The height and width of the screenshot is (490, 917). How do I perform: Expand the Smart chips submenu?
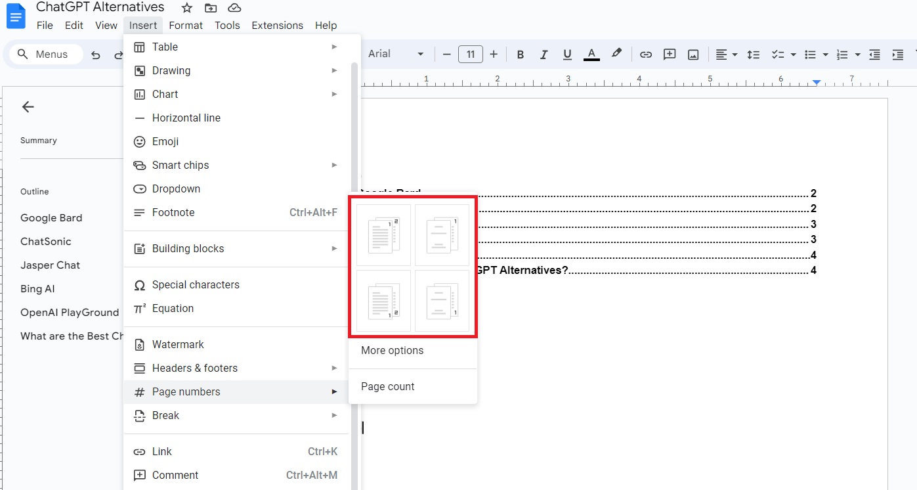pos(237,165)
